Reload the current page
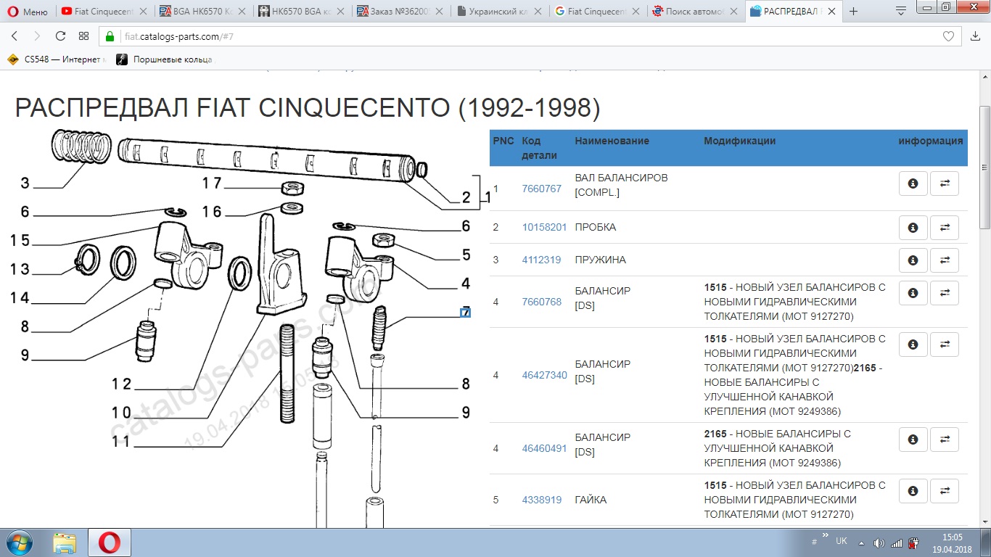This screenshot has width=991, height=557. (x=60, y=36)
